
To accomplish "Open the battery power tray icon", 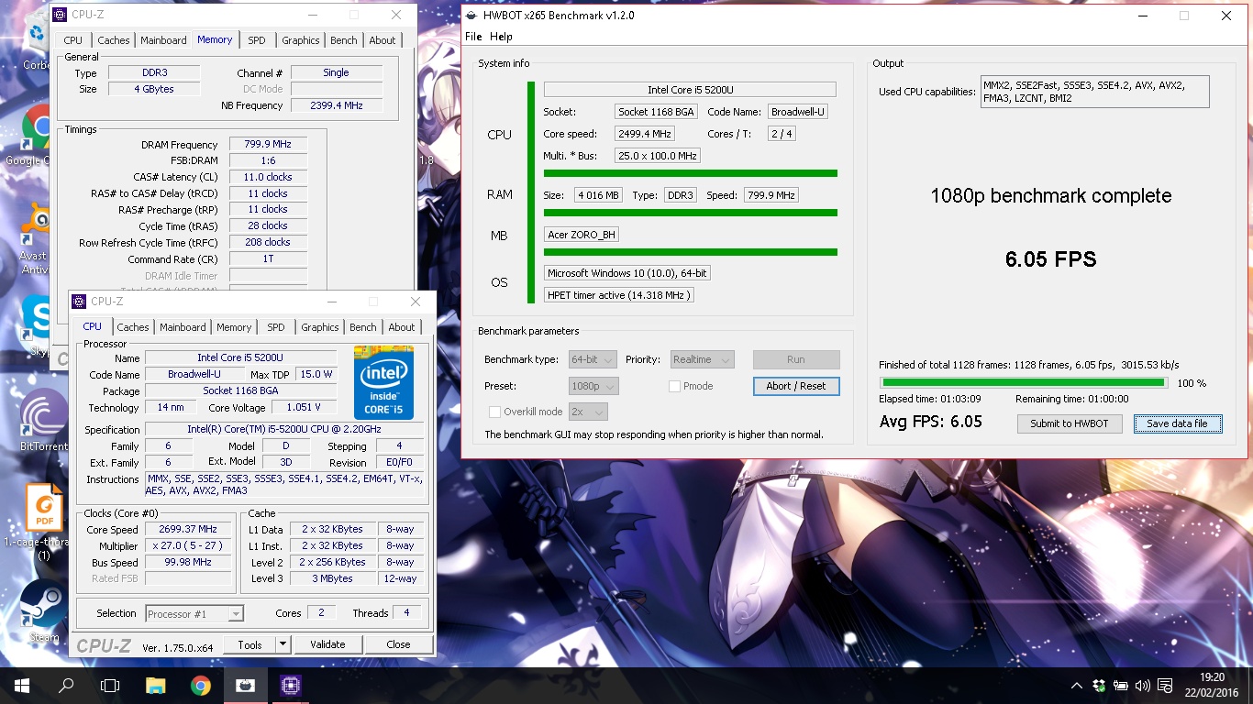I will [x=1121, y=686].
